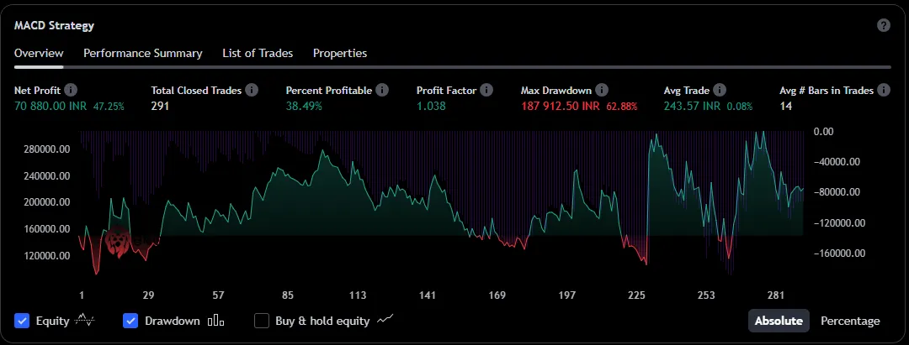
Task: Uncheck the Equity checkbox
Action: (x=23, y=321)
